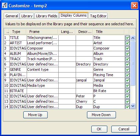
Task: Click the Playing Time title cell
Action: point(109,75)
